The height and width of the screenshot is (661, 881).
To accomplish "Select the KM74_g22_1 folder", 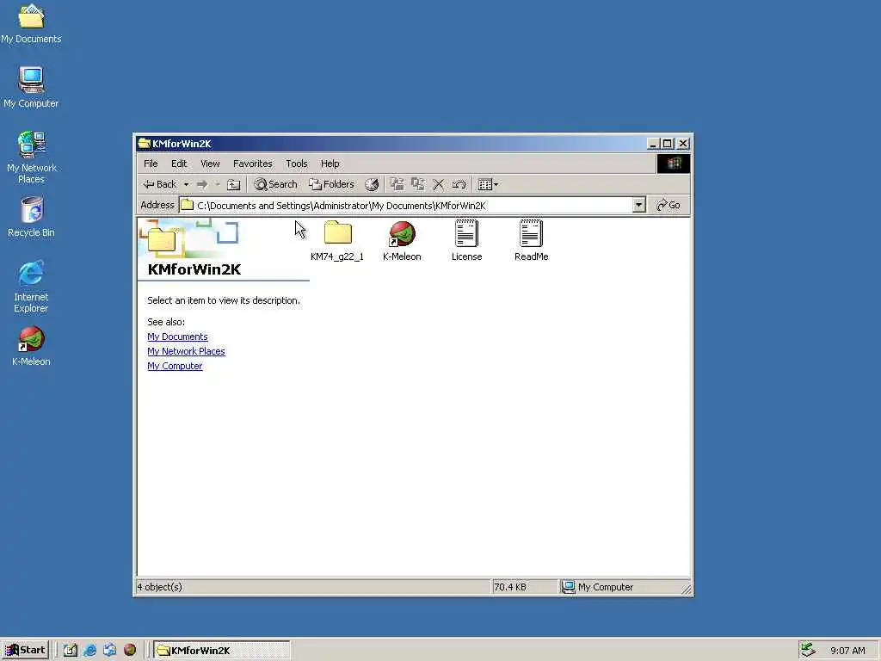I will pos(337,241).
